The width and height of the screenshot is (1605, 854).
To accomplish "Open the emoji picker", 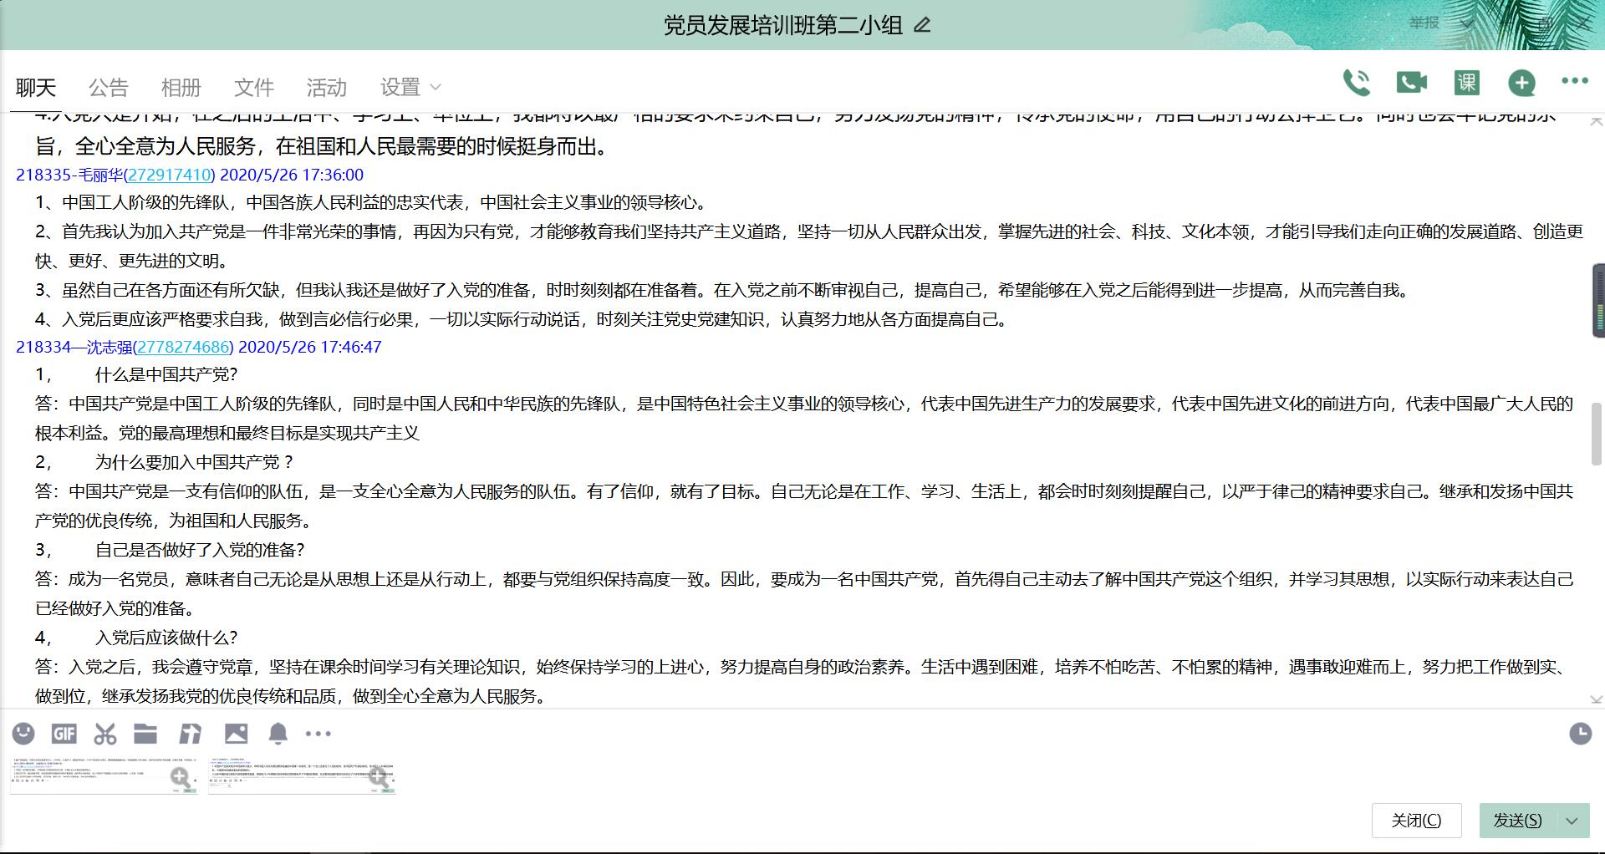I will [23, 734].
